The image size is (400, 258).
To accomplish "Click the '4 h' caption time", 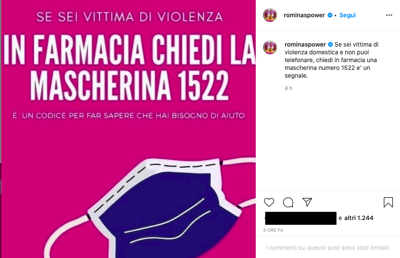I will (x=289, y=88).
